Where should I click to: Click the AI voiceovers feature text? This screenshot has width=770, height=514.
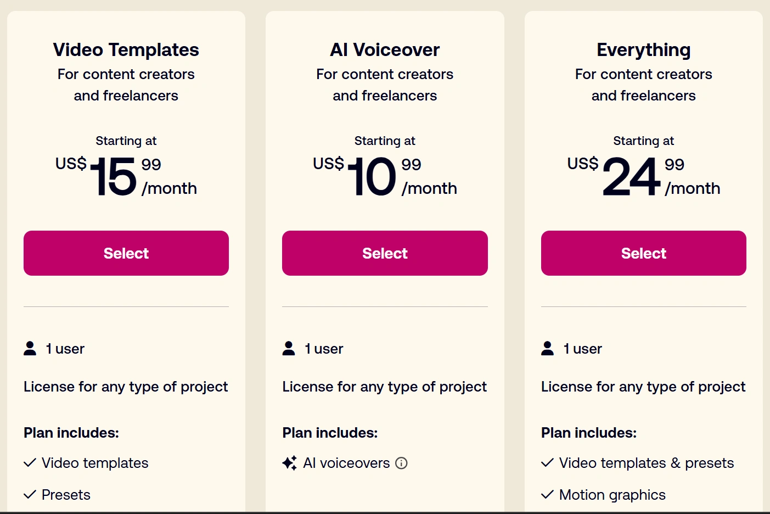[347, 463]
